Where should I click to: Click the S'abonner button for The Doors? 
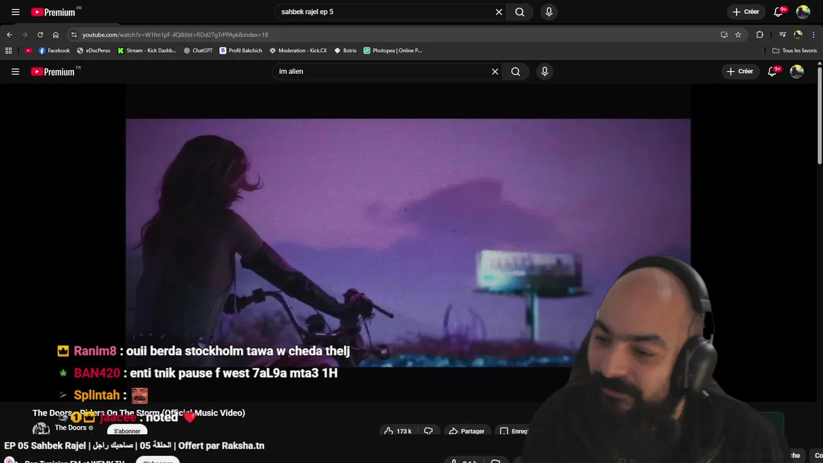pyautogui.click(x=127, y=431)
